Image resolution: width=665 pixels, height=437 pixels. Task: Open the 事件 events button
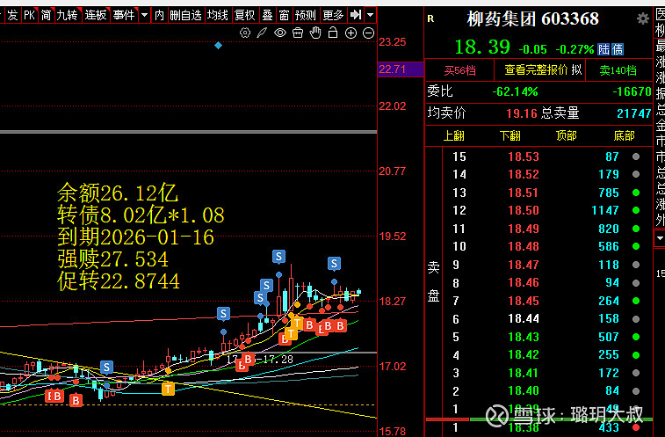(x=124, y=15)
